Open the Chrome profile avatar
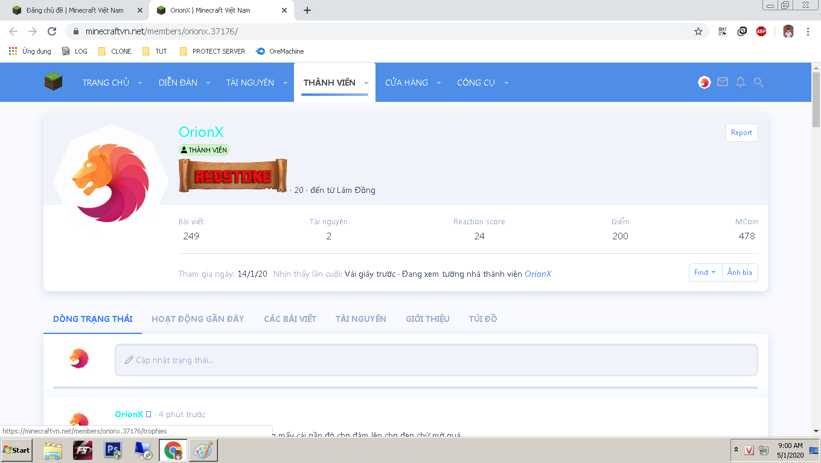Screen dimensions: 821x463 (788, 31)
